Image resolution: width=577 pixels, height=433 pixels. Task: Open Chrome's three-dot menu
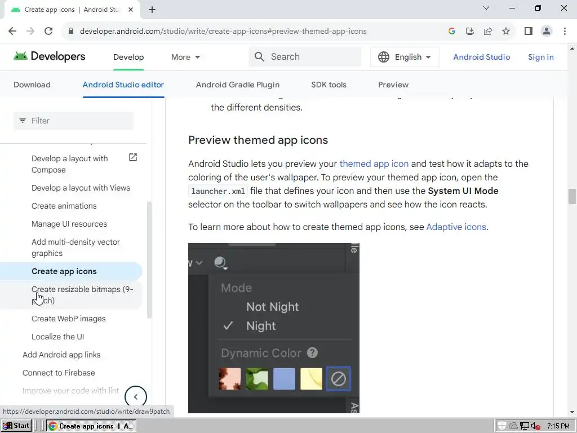(565, 31)
